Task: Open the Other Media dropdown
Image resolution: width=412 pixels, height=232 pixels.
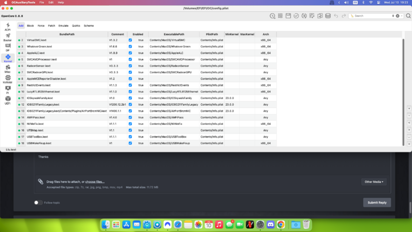Action: click(374, 182)
